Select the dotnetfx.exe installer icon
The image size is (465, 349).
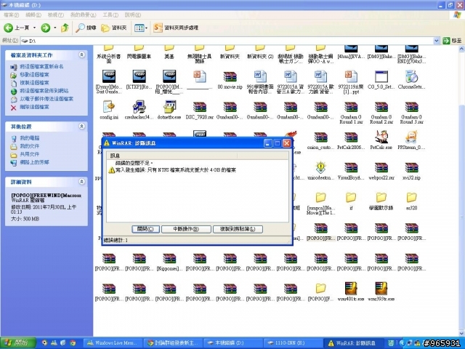[x=169, y=107]
